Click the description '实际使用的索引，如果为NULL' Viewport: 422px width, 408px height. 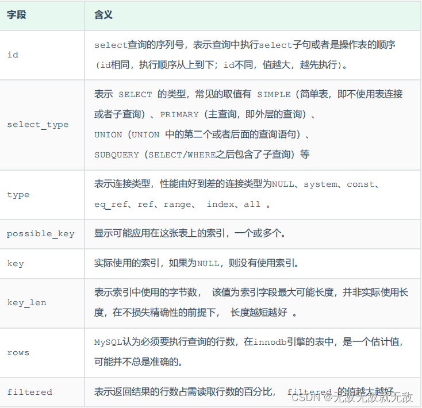tap(197, 263)
